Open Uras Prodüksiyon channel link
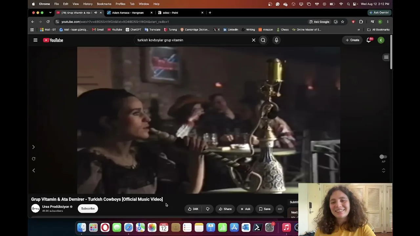The height and width of the screenshot is (236, 420). click(55, 207)
